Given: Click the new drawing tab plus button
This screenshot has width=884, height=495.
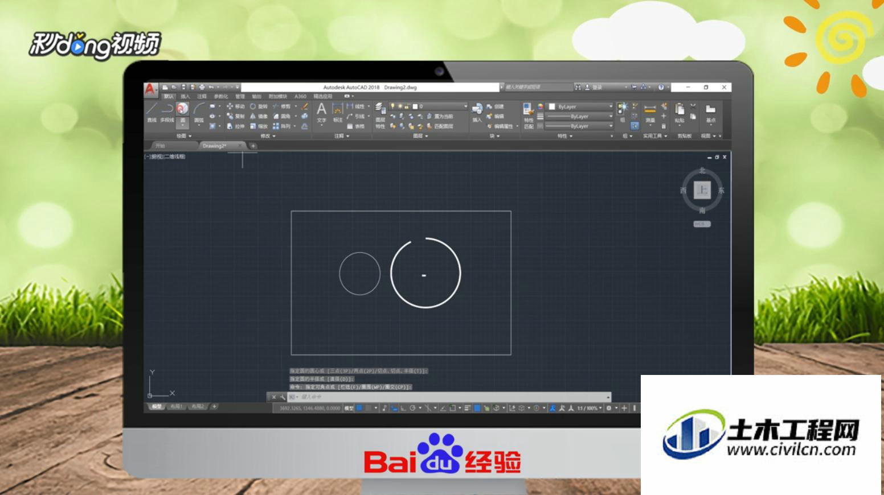Looking at the screenshot, I should pos(253,146).
